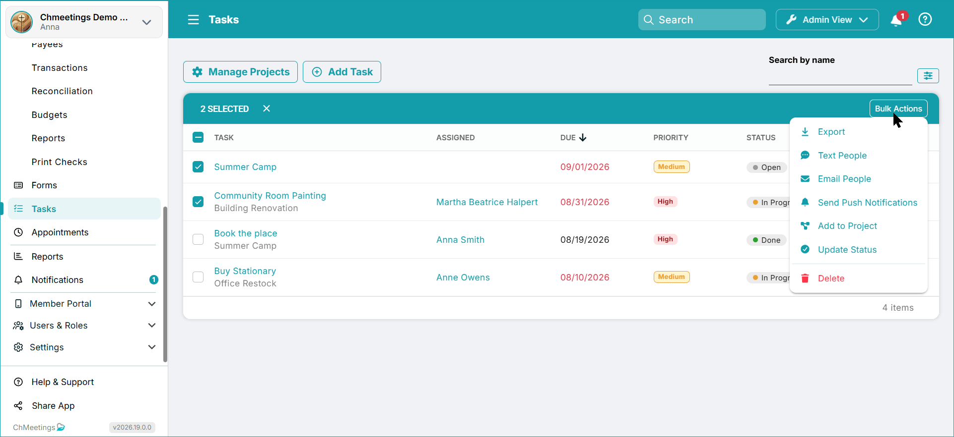Click the Appointments clock icon
Screen dimensions: 954x437
18,232
